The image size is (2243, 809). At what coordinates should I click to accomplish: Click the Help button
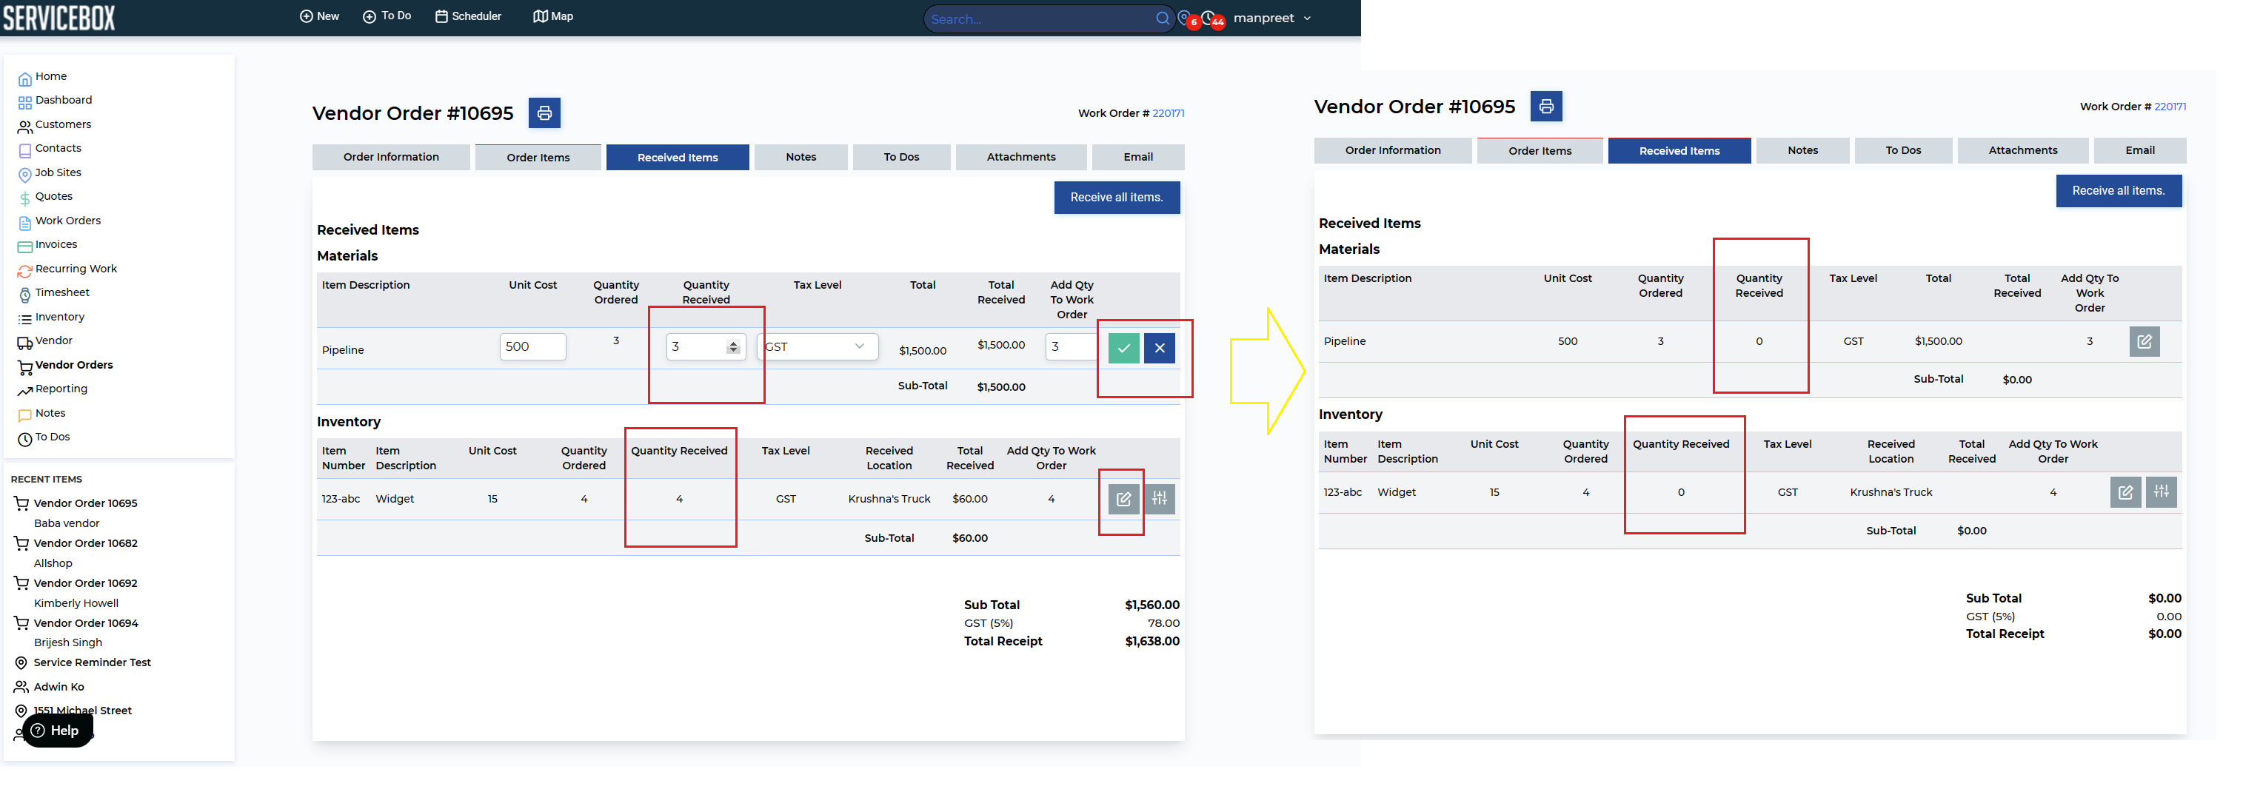(x=58, y=731)
